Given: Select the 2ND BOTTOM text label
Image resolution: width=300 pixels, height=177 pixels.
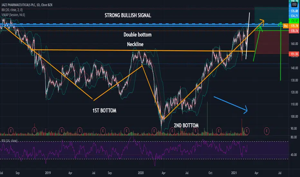Looking at the screenshot, I should [186, 126].
